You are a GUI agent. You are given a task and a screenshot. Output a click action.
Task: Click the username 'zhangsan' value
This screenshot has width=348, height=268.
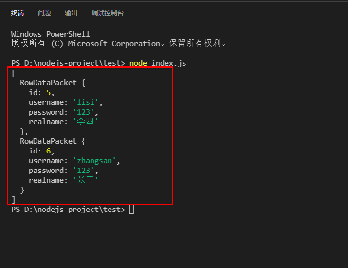[x=94, y=161]
